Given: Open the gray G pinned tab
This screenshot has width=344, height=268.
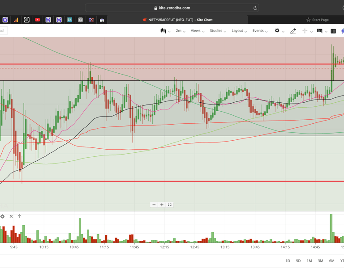Looking at the screenshot, I should [x=80, y=20].
